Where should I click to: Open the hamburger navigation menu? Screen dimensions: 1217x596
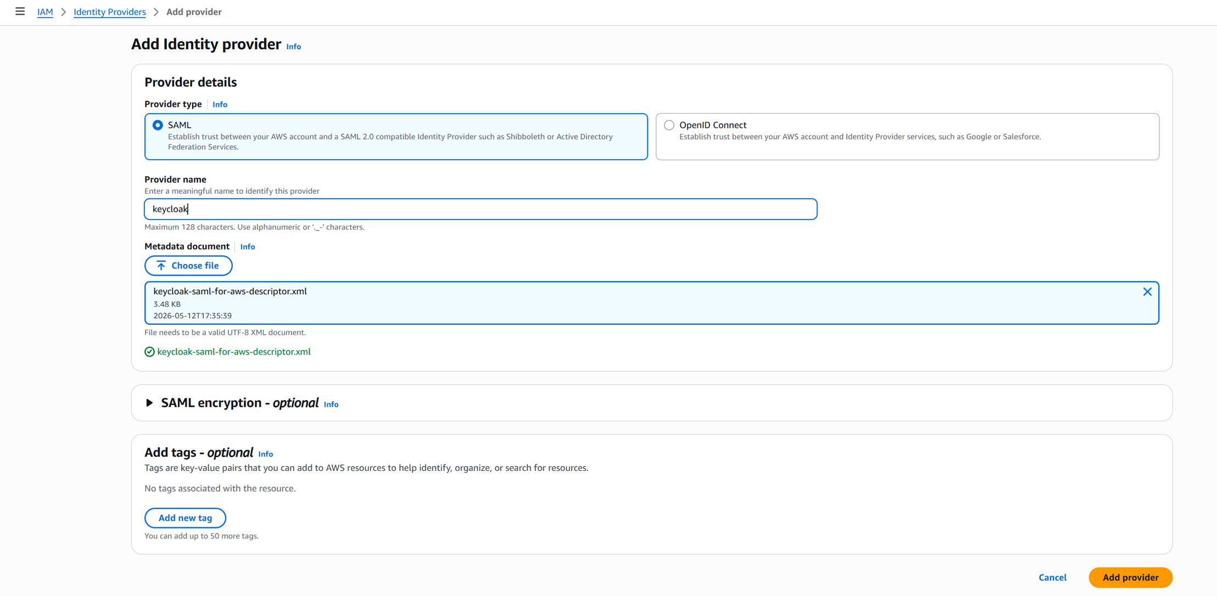tap(20, 12)
